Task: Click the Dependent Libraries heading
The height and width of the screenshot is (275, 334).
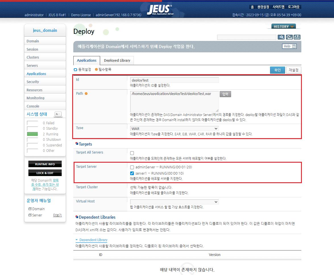Action: click(97, 217)
